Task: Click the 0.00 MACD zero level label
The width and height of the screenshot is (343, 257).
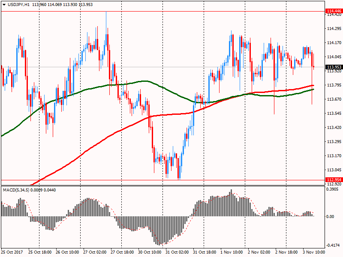Action: 330,217
